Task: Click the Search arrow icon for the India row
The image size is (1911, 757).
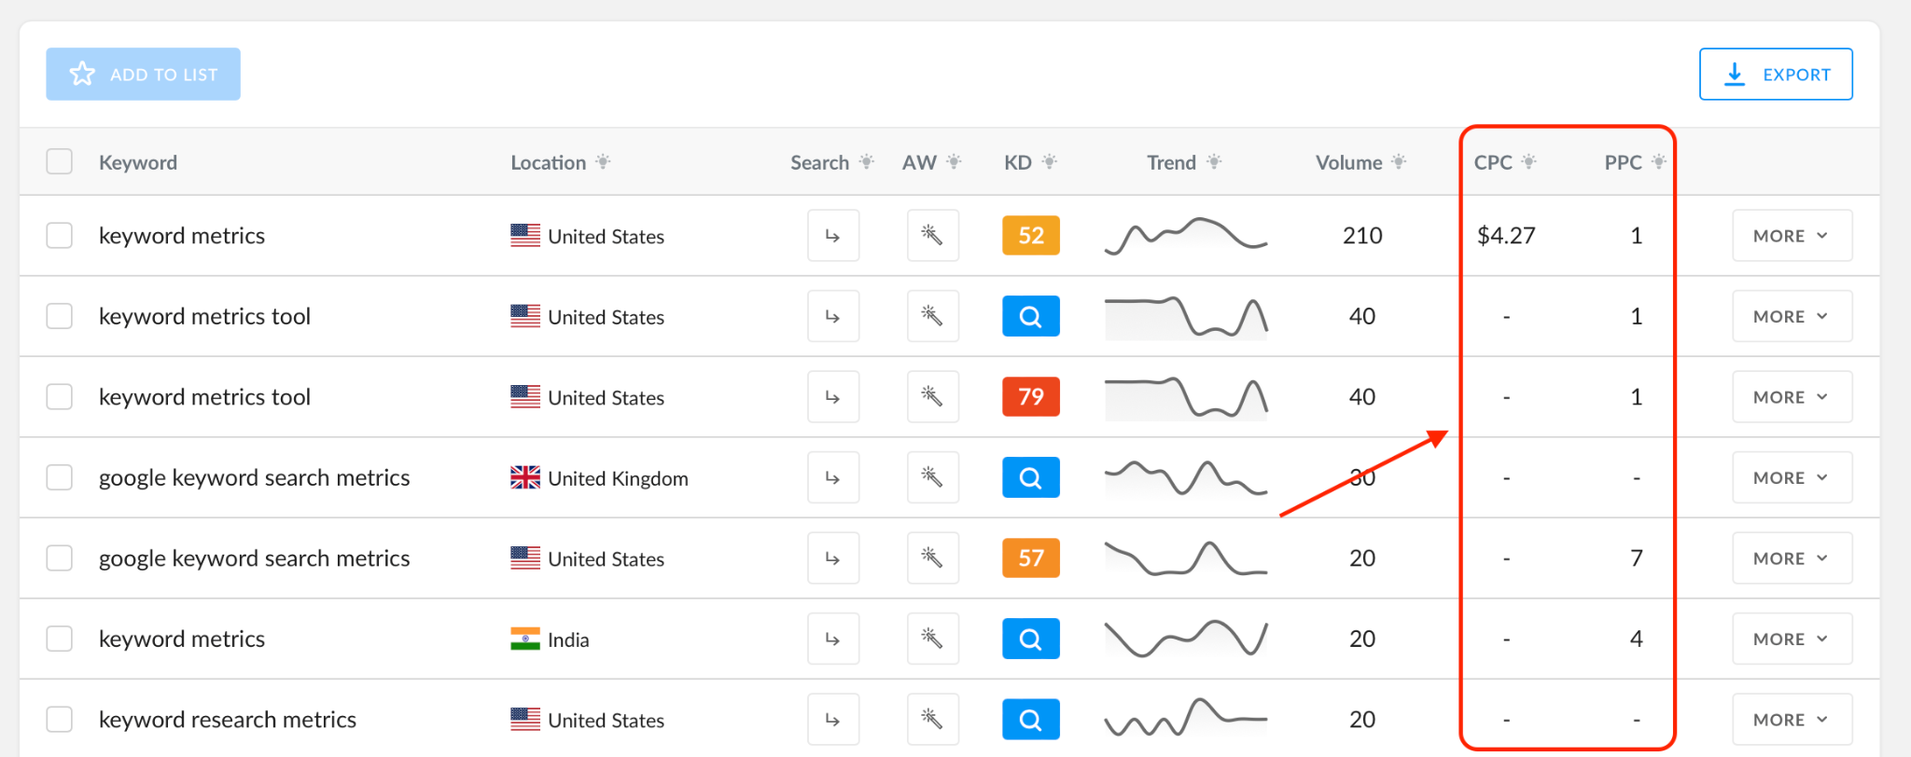Action: pos(833,639)
